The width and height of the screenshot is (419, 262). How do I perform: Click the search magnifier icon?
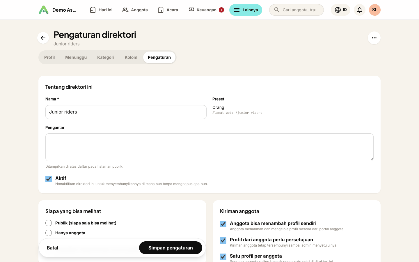click(x=277, y=10)
